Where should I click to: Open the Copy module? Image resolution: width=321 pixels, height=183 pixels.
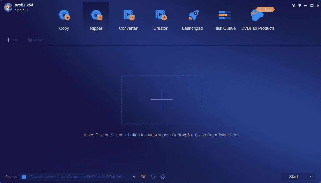point(64,19)
